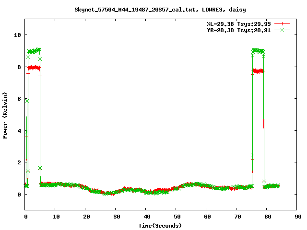This screenshot has width=307, height=230.
Task: Click the red XL legend line sample
Action: (x=282, y=24)
